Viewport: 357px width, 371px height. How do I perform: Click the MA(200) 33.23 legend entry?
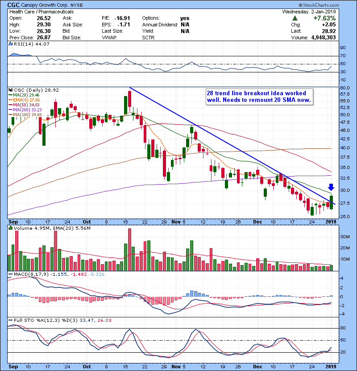click(25, 110)
